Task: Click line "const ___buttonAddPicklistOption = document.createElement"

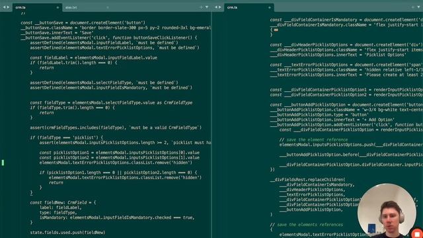Action: 346,104
